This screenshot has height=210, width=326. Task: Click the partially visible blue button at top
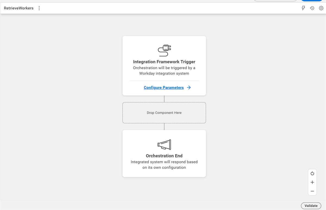pos(311,1)
